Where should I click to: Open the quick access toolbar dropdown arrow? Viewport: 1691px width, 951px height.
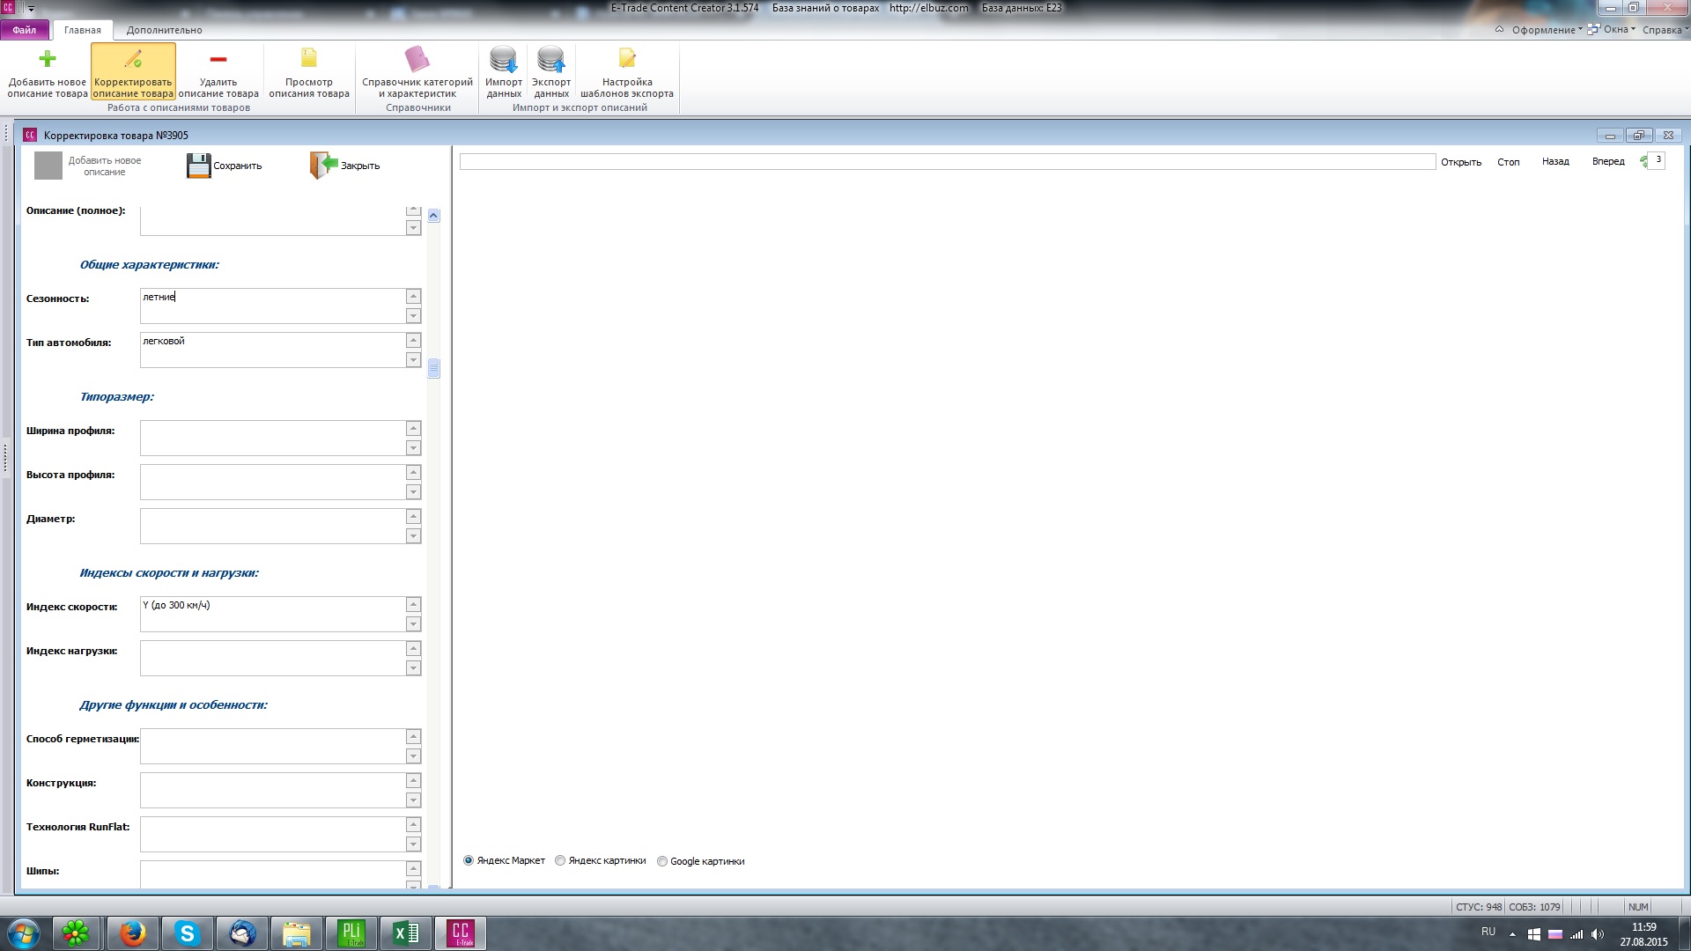(31, 8)
